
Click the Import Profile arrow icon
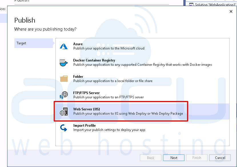pos(63,128)
